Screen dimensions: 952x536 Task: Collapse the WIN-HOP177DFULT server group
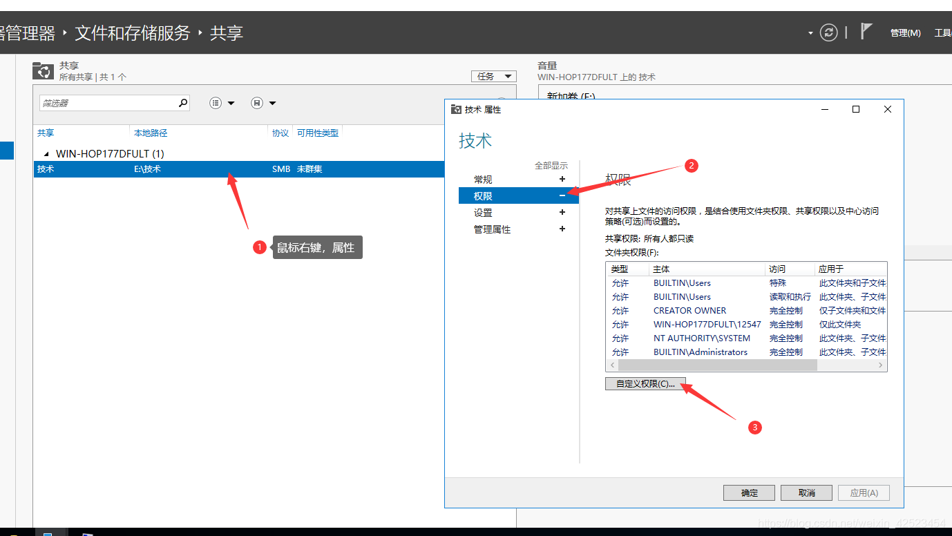pyautogui.click(x=47, y=154)
